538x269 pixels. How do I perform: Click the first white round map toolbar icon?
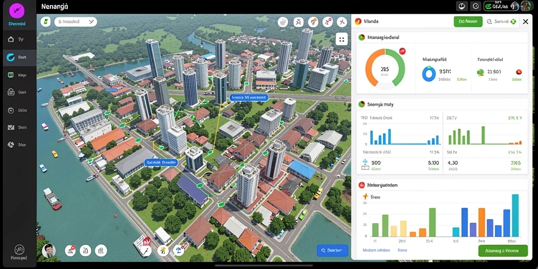pos(283,22)
